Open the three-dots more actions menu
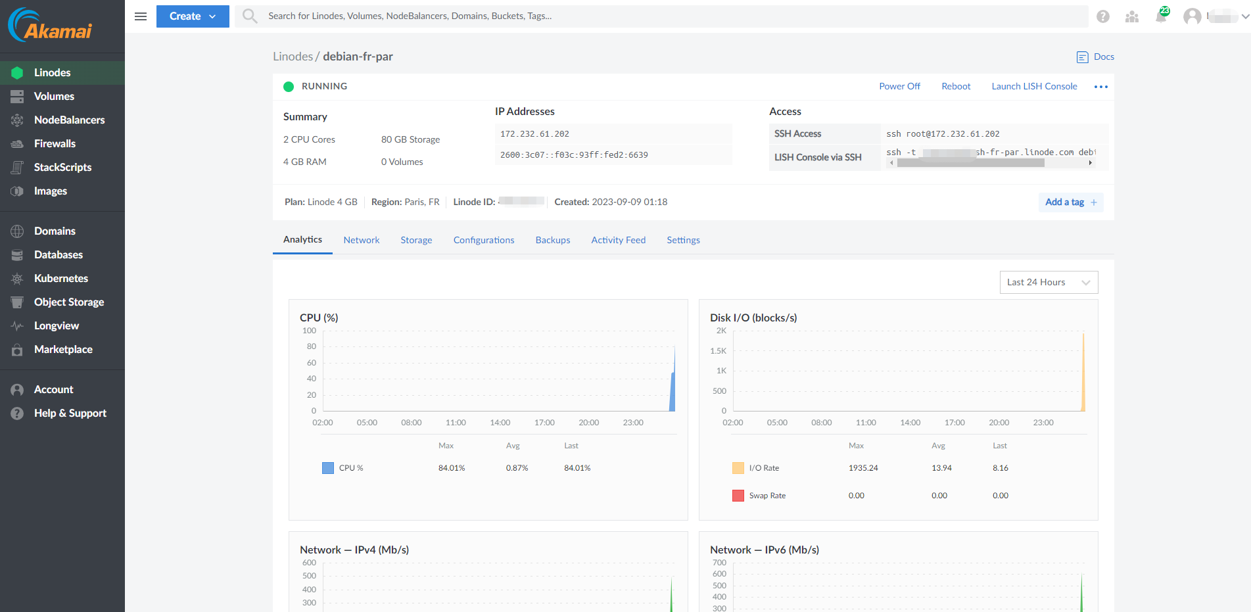 pyautogui.click(x=1101, y=87)
